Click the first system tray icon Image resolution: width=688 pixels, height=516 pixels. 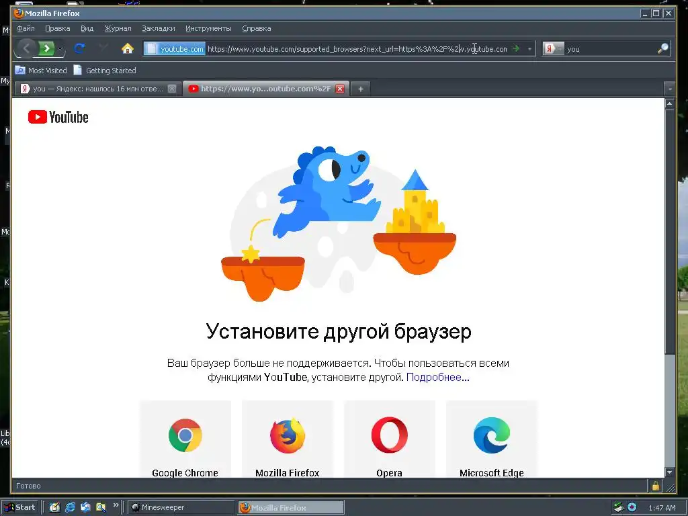618,507
